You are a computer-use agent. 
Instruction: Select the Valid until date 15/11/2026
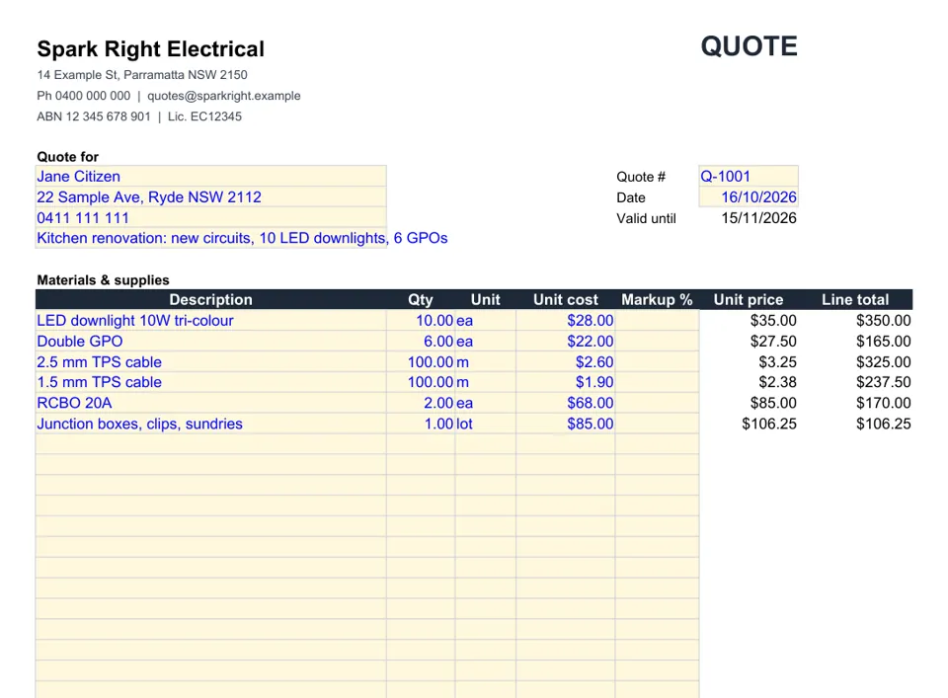click(x=758, y=218)
